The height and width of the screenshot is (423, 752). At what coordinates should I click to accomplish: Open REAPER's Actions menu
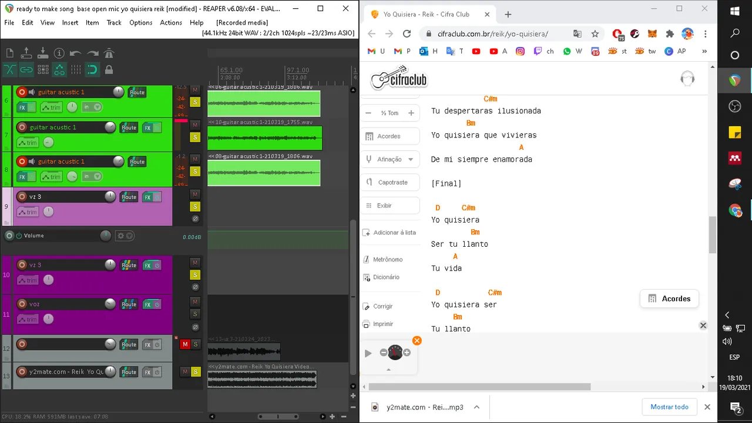point(171,22)
